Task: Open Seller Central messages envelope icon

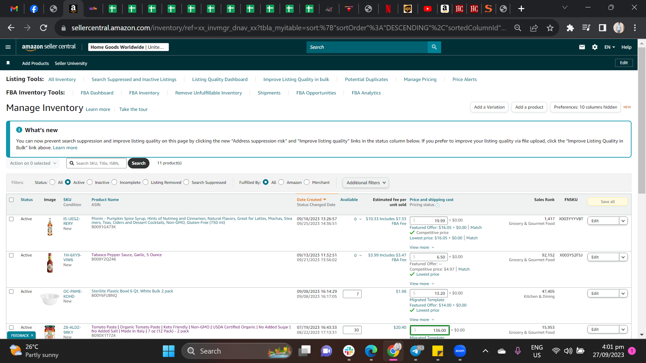Action: coord(582,47)
